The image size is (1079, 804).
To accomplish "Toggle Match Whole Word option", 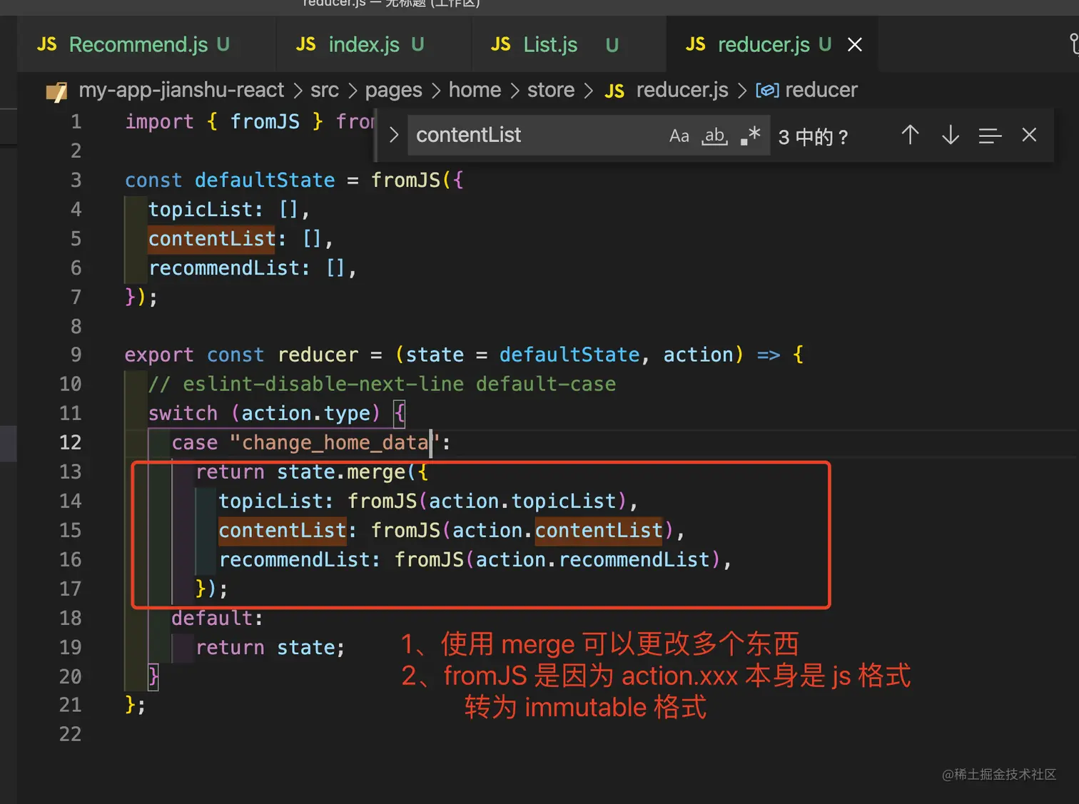I will [x=714, y=136].
